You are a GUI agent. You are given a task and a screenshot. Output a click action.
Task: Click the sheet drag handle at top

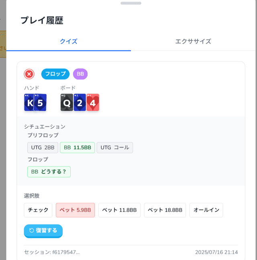pos(131,3)
